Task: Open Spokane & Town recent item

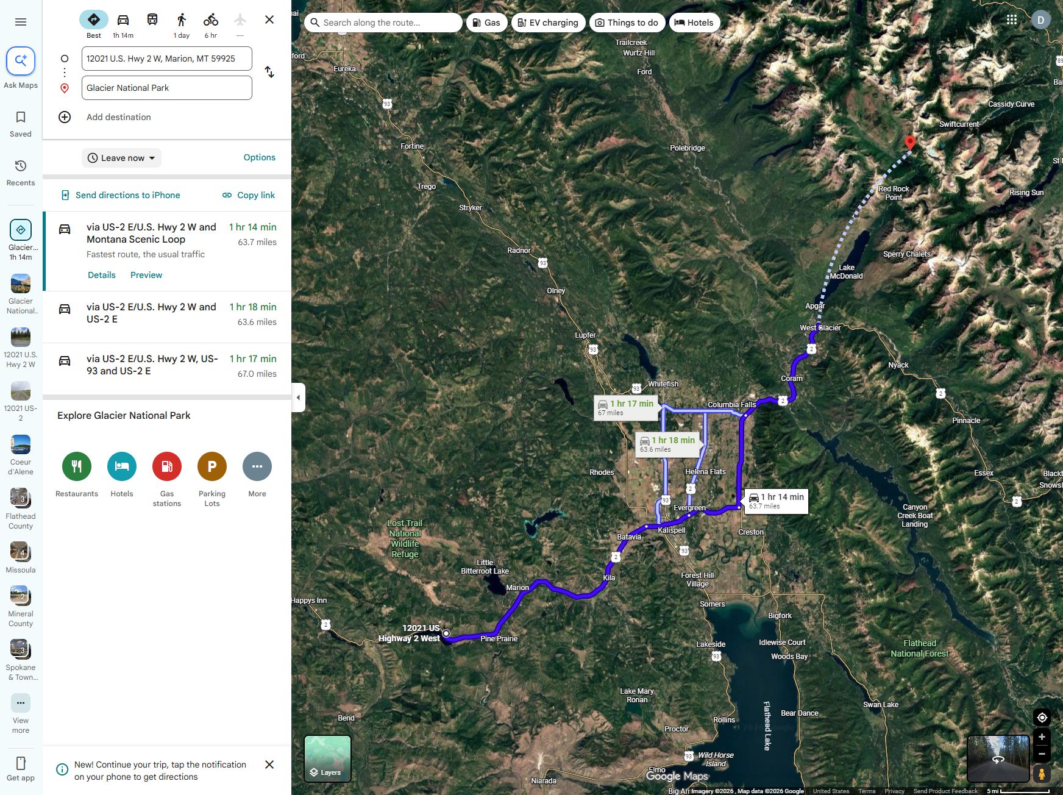Action: tap(21, 660)
